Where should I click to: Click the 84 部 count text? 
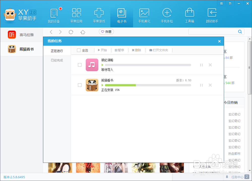(x=229, y=58)
